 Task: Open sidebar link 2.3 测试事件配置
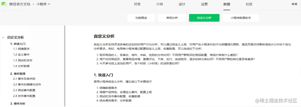click(24, 90)
